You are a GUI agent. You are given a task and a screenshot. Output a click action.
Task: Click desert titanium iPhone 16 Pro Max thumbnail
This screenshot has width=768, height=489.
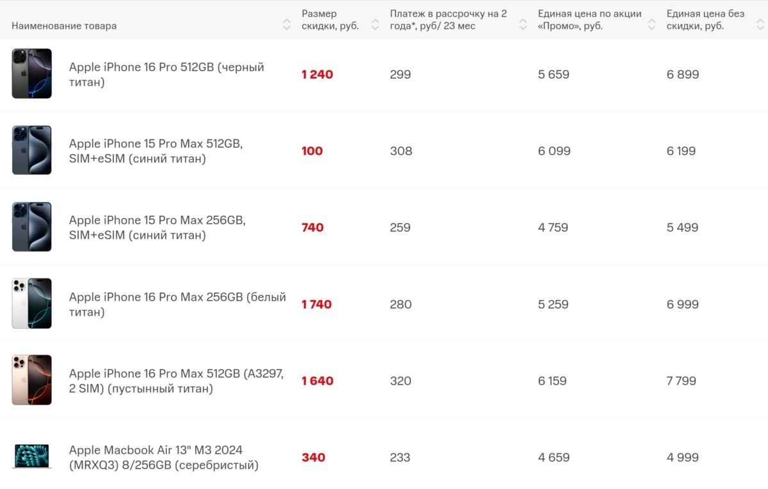click(x=31, y=380)
